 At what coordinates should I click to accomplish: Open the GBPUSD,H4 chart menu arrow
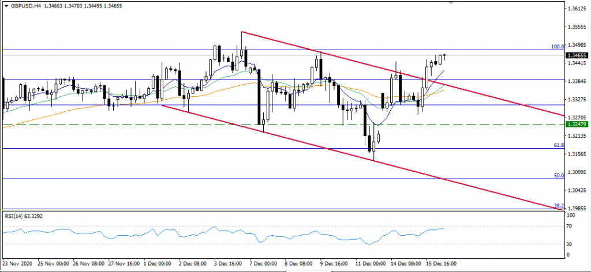(6, 5)
